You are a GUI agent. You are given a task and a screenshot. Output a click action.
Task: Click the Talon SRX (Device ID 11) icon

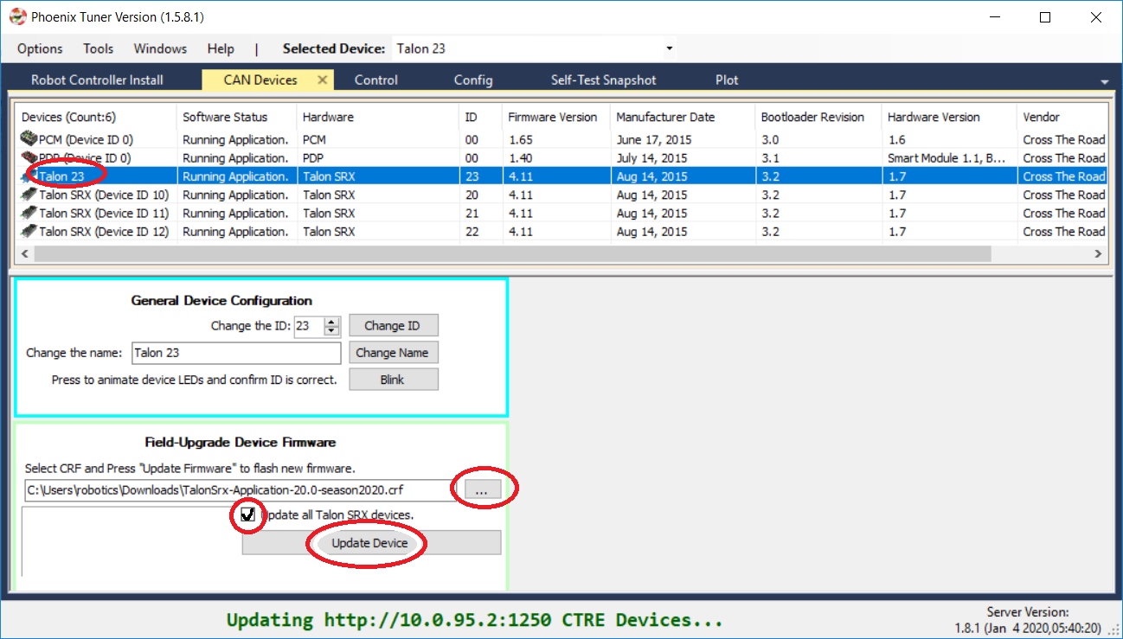(29, 213)
